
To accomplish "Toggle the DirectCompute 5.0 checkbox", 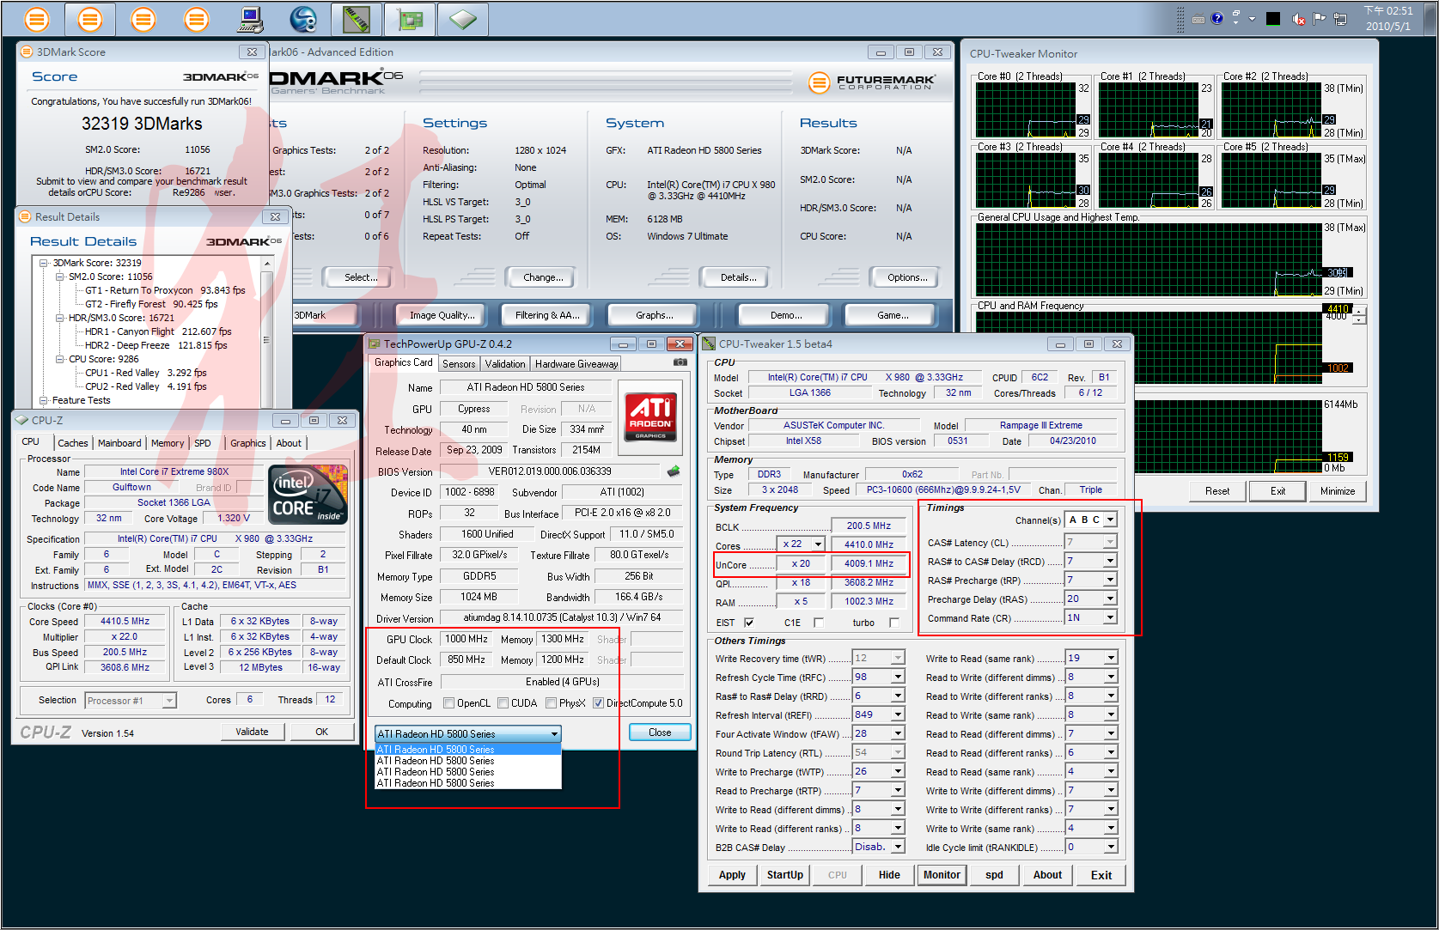I will point(598,703).
